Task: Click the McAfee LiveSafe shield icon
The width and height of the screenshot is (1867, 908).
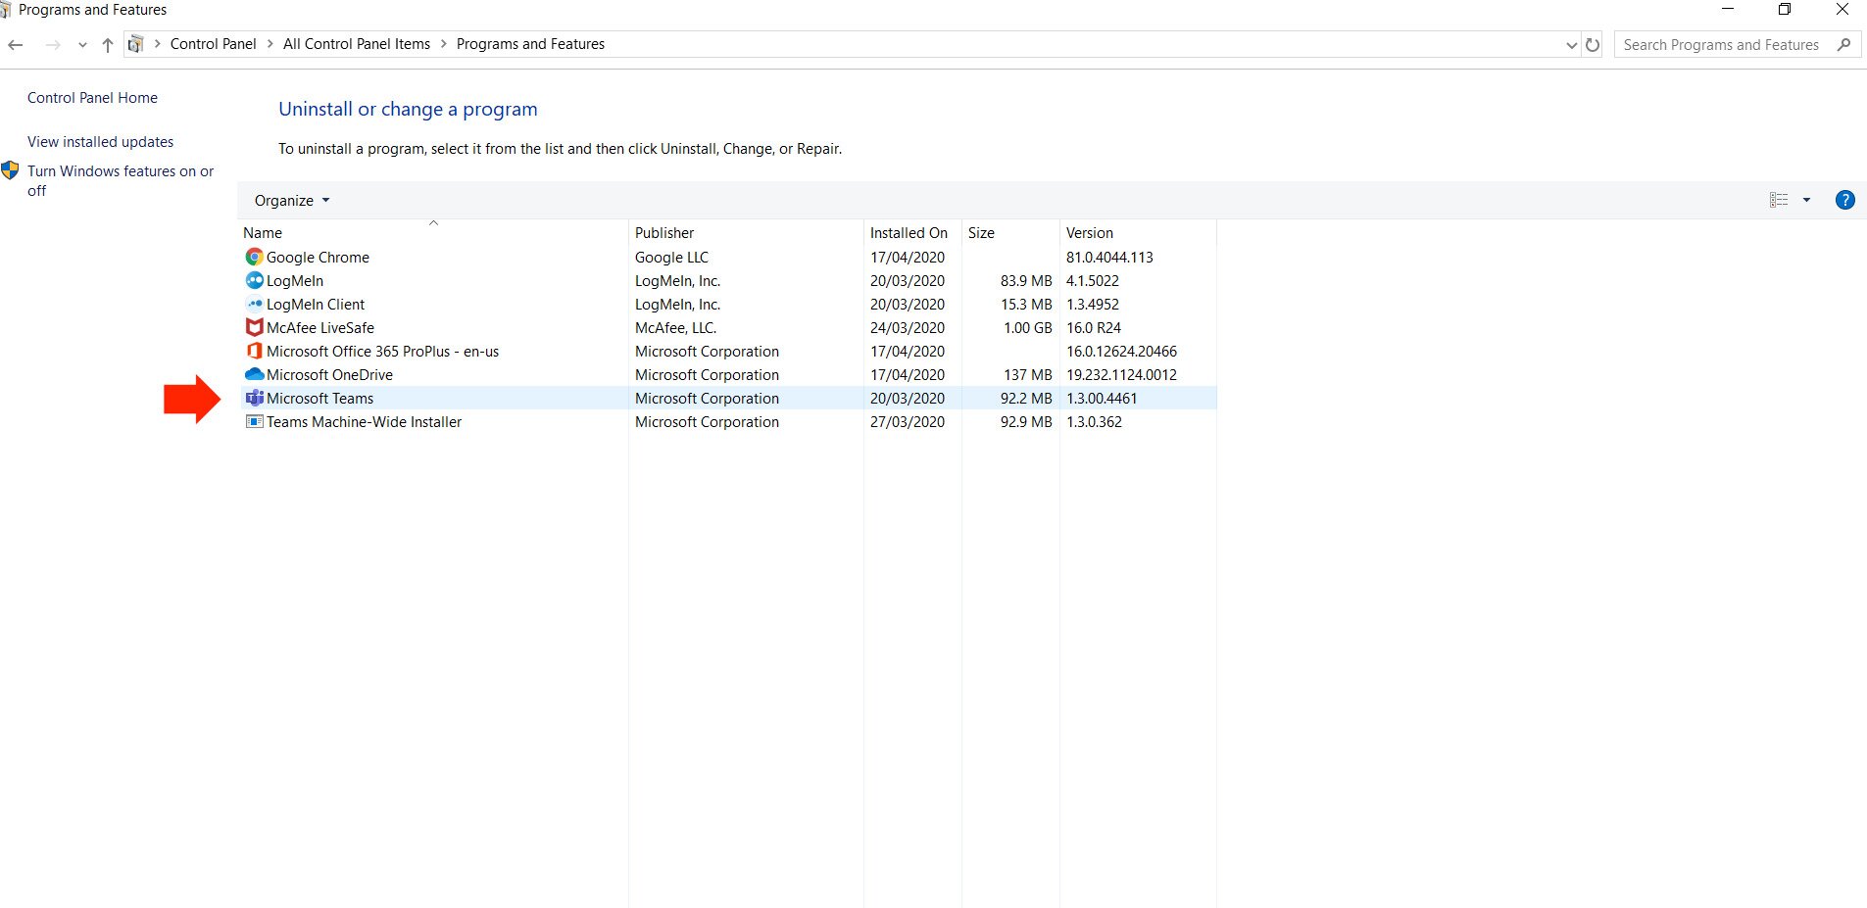Action: pos(254,327)
